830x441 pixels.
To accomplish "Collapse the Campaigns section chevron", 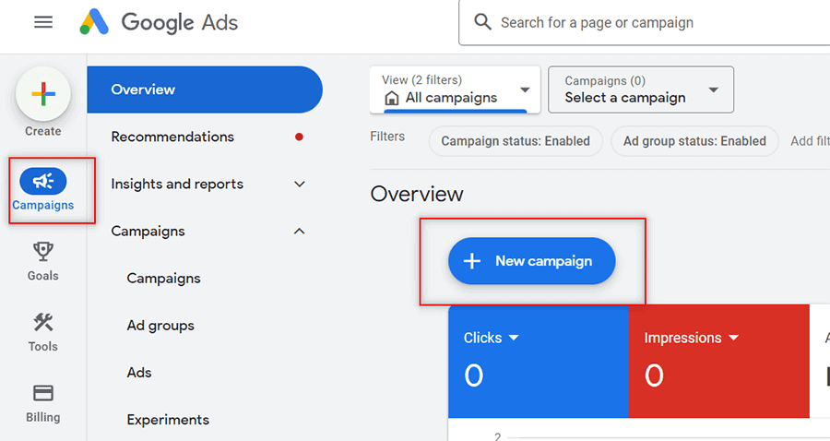I will [x=300, y=232].
